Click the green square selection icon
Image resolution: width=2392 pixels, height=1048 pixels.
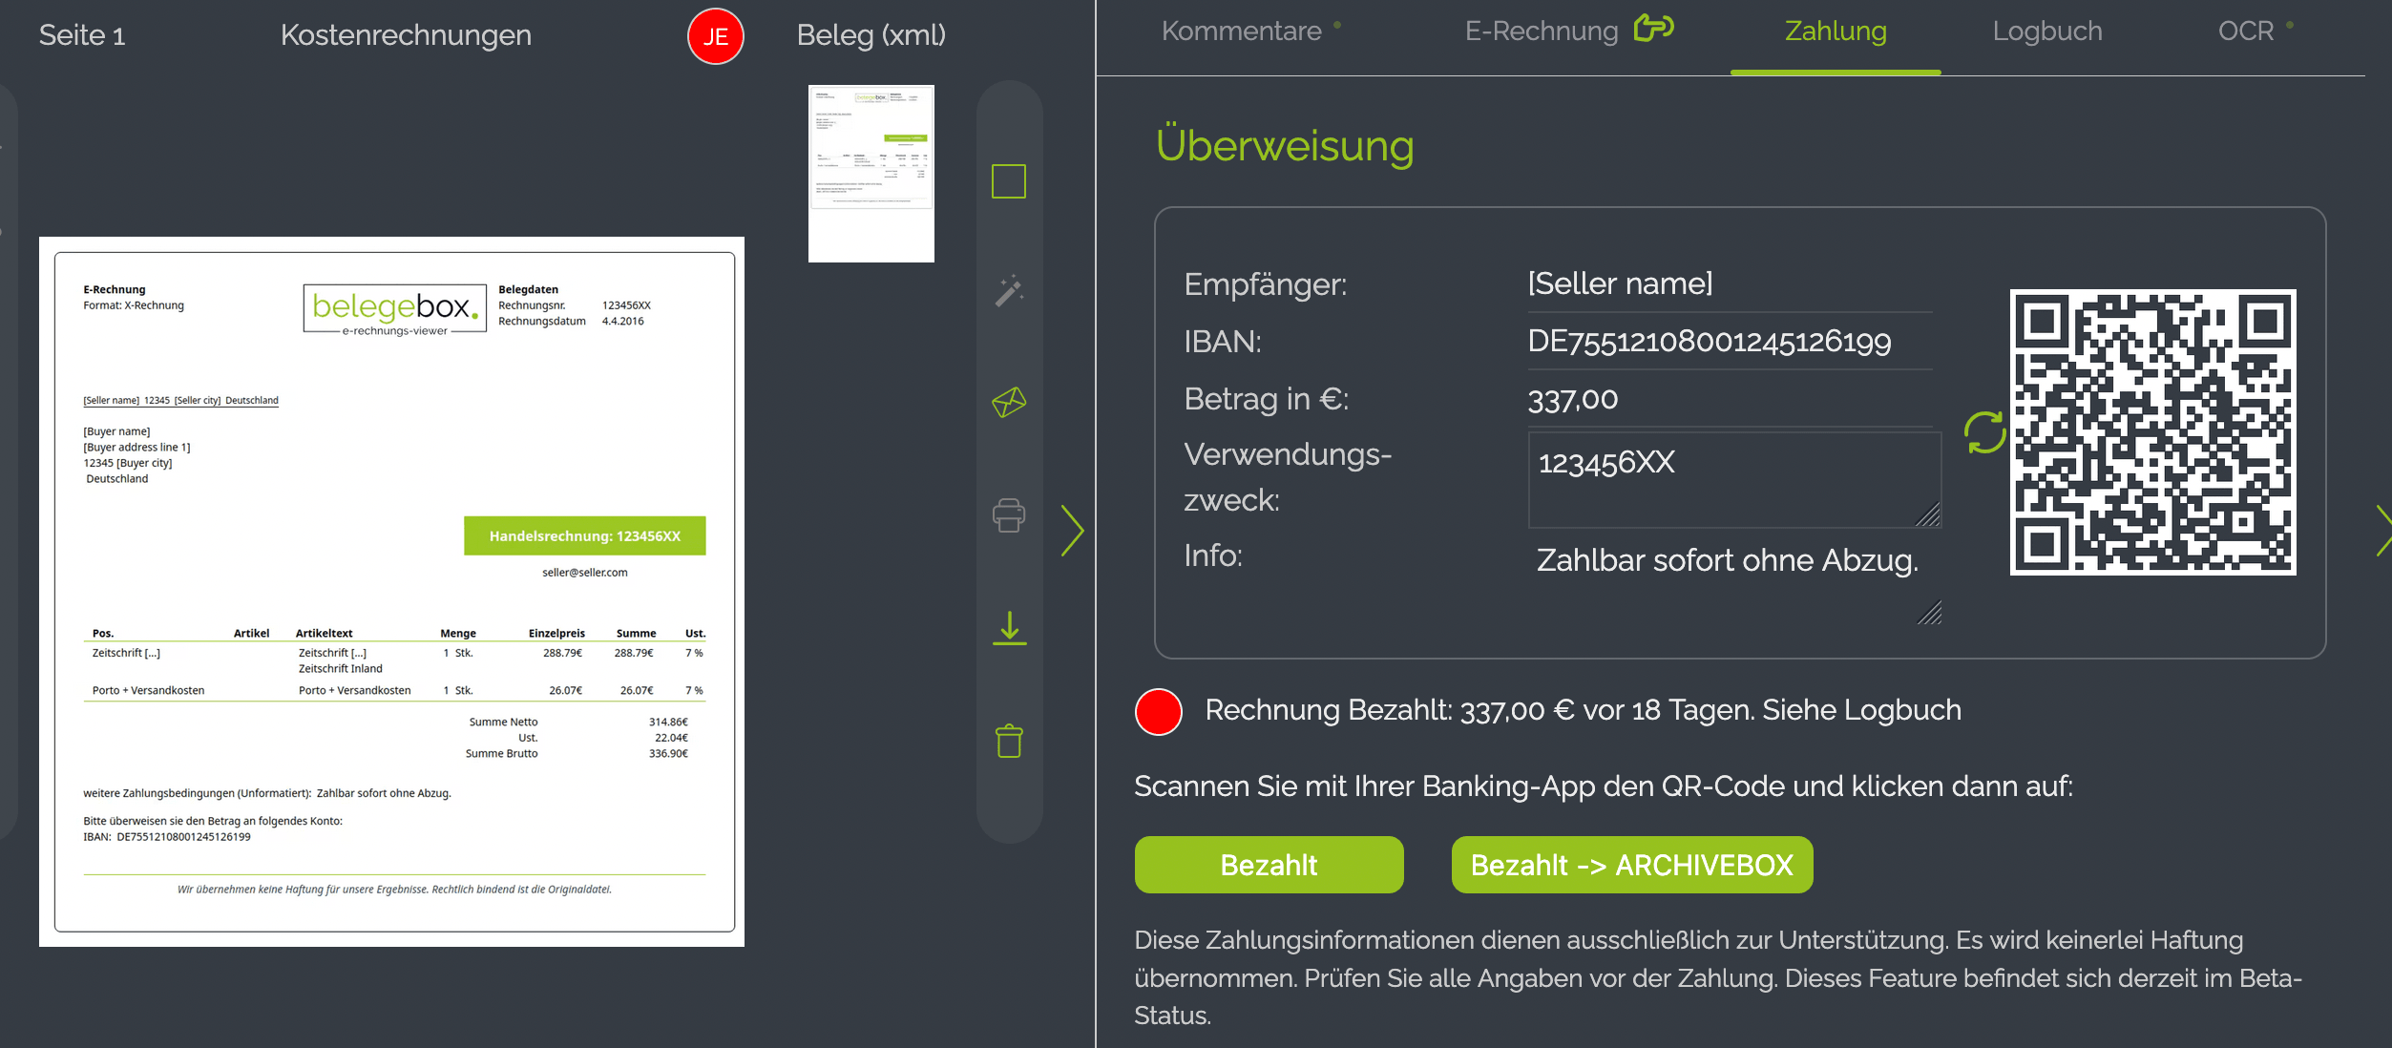pyautogui.click(x=1008, y=181)
